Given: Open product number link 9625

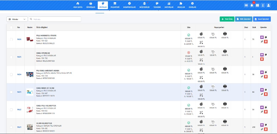Looking at the screenshot, I should [19, 57].
